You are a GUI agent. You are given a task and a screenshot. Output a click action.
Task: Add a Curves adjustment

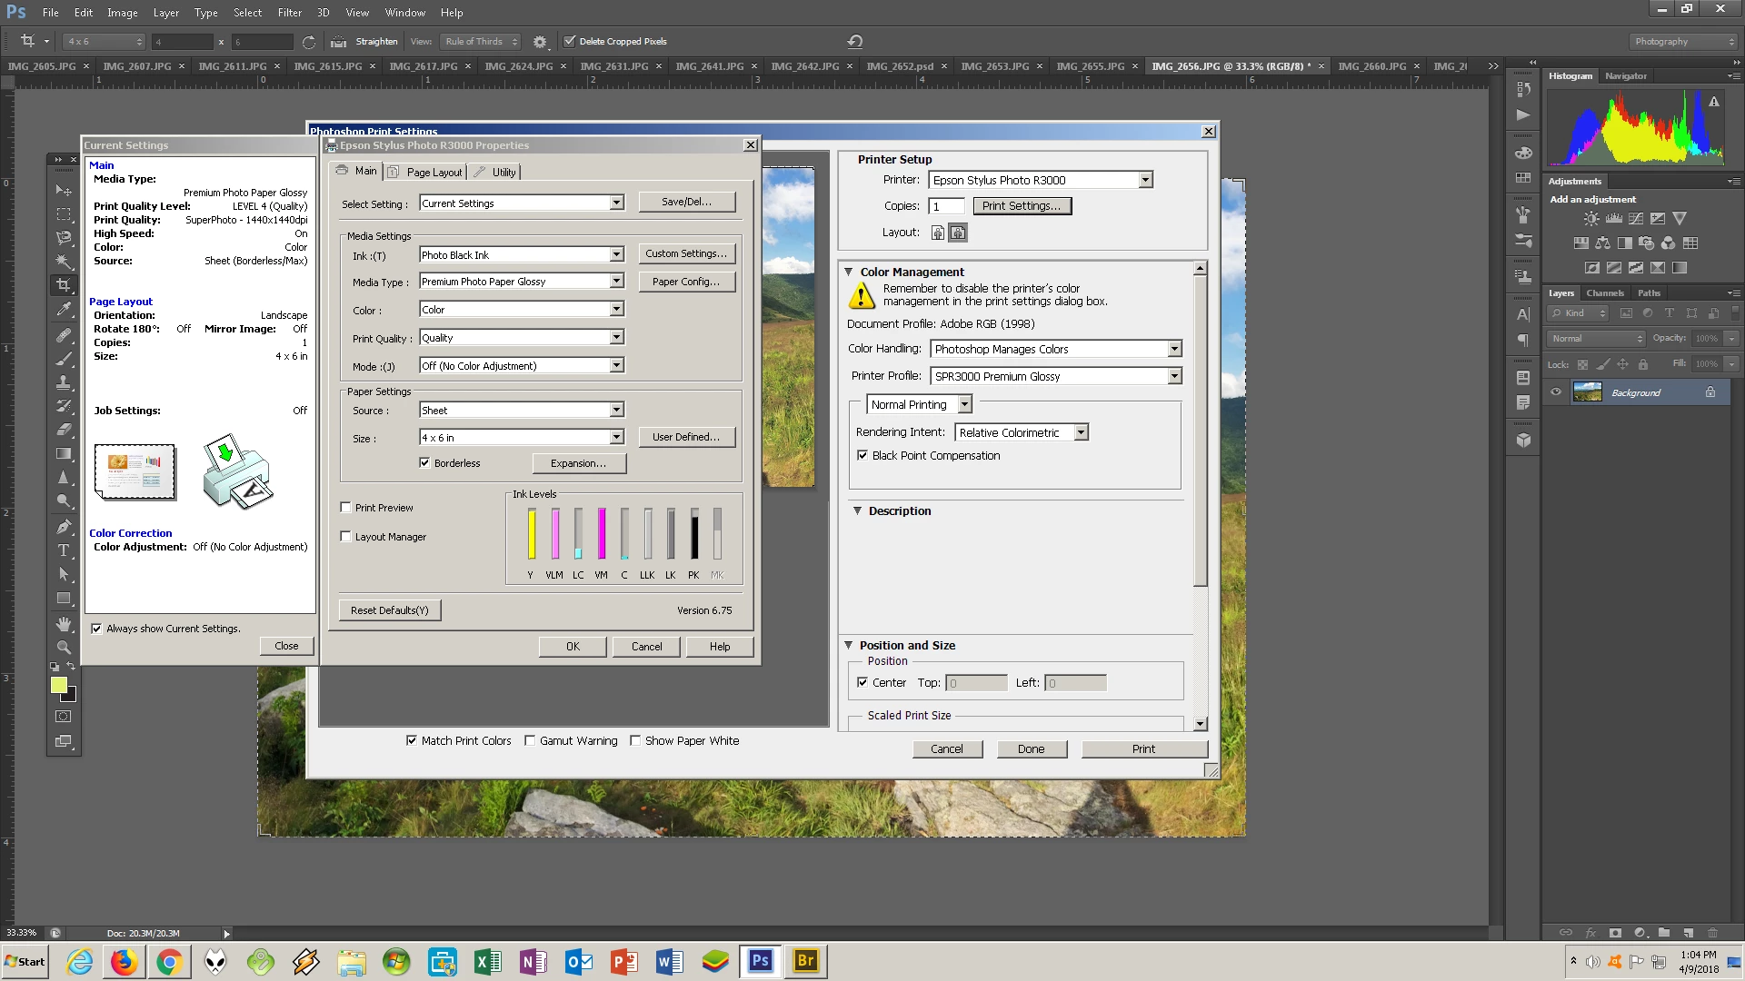point(1636,219)
